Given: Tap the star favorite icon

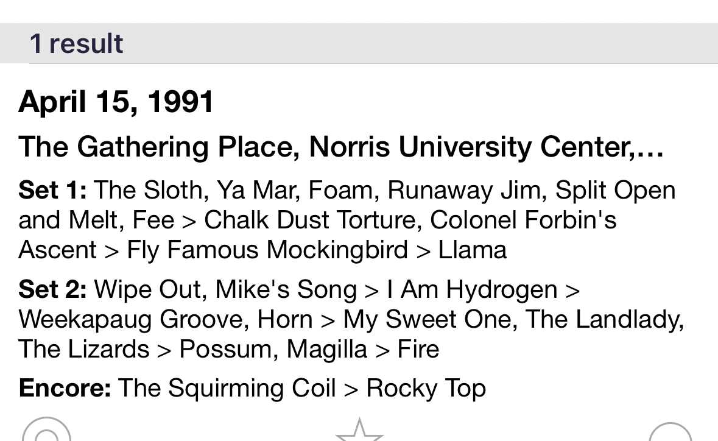Looking at the screenshot, I should coord(359,432).
